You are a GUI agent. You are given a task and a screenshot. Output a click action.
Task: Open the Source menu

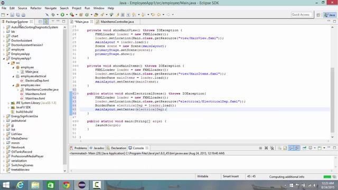22,8
